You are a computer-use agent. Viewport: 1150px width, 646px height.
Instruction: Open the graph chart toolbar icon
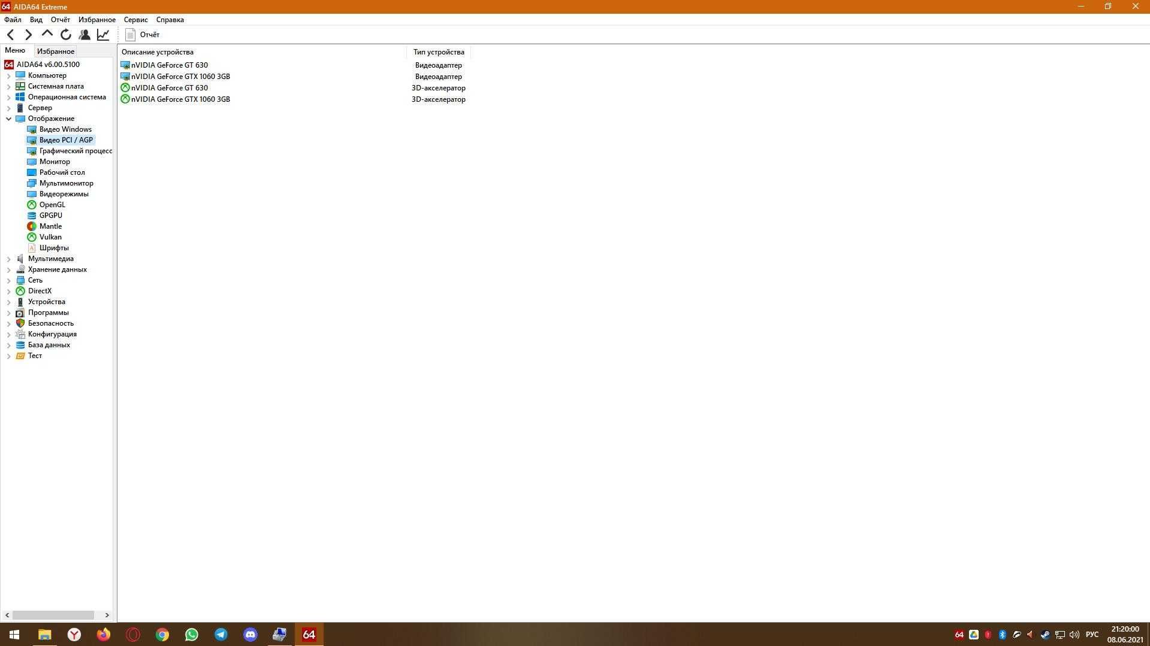[103, 35]
